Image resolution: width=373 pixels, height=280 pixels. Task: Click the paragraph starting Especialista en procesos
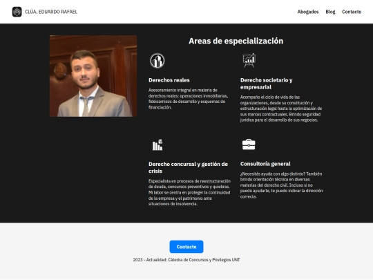(x=189, y=192)
